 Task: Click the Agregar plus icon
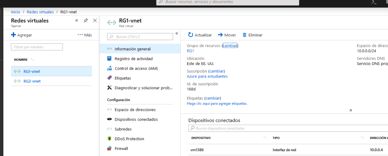pos(13,35)
